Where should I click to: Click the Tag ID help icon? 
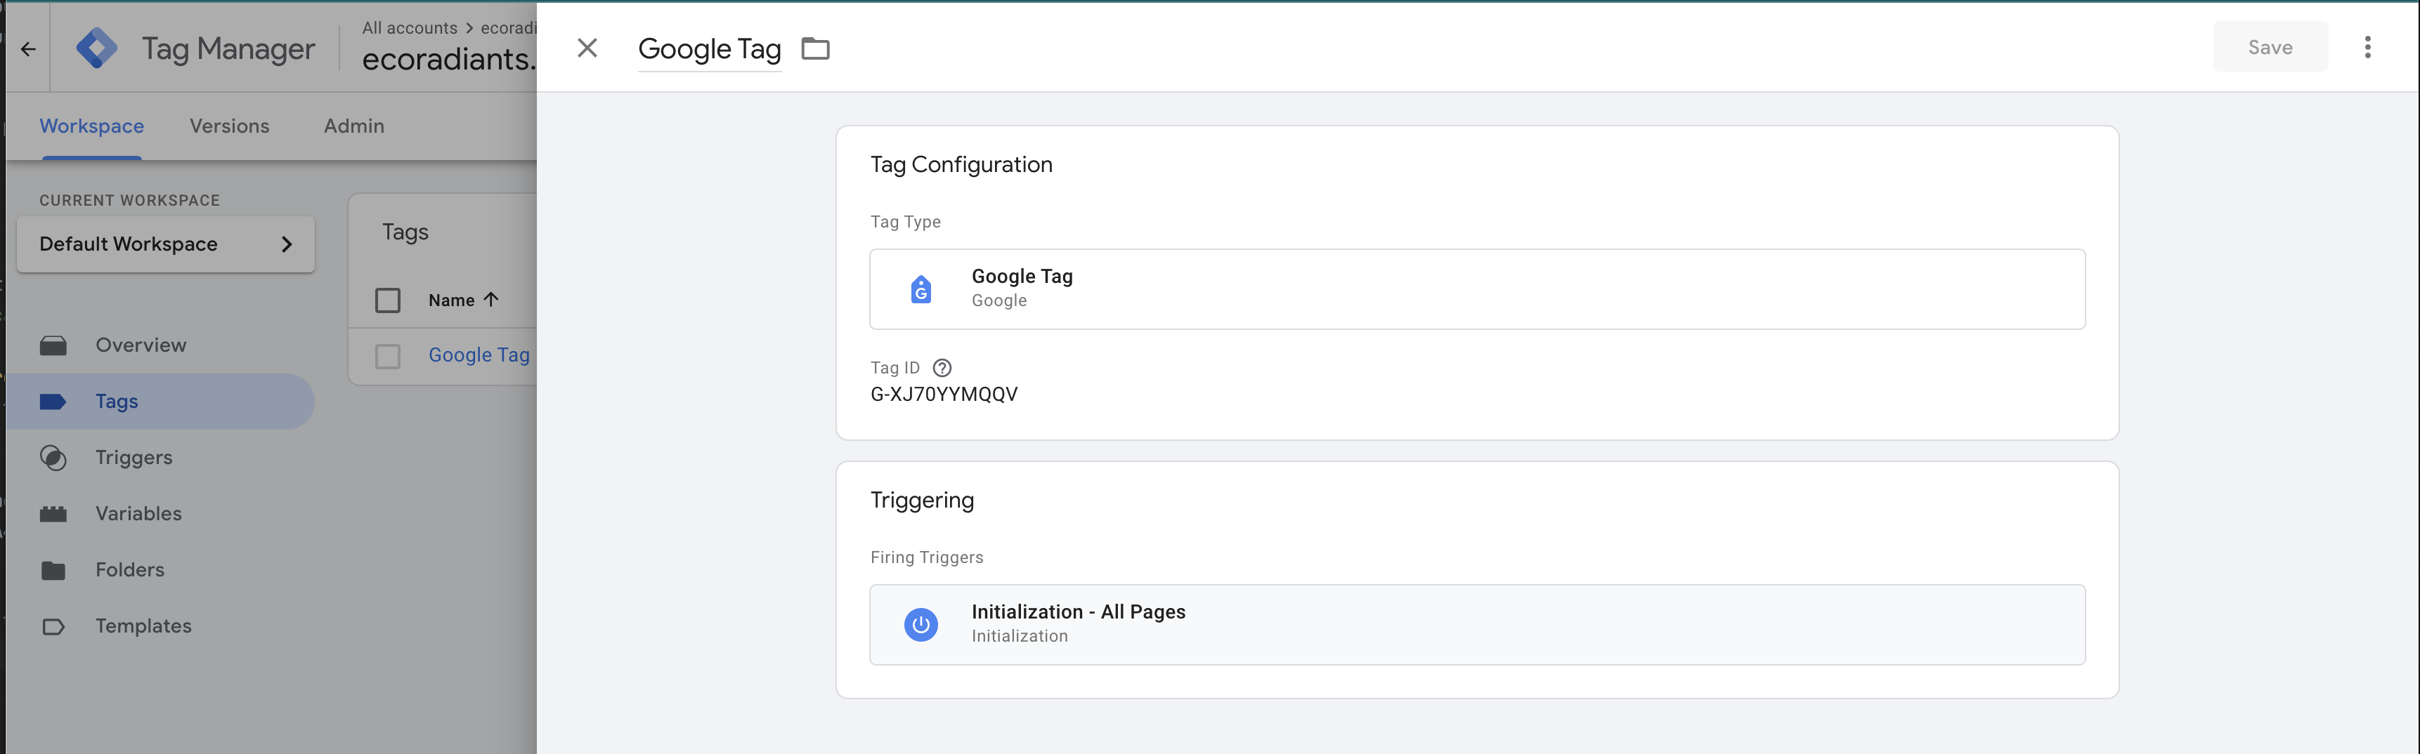point(942,368)
